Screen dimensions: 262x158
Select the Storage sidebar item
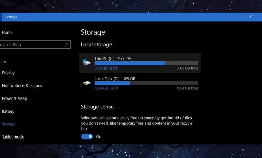(9, 124)
